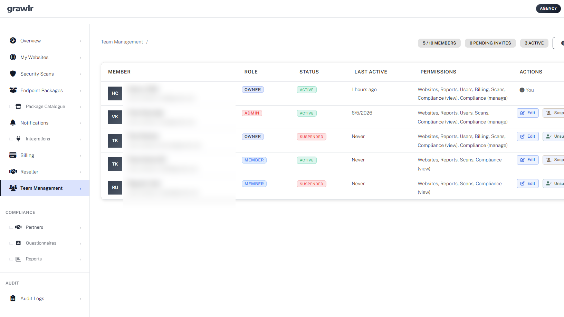The width and height of the screenshot is (564, 317).
Task: Open the grawlr logo home link
Action: pyautogui.click(x=20, y=9)
